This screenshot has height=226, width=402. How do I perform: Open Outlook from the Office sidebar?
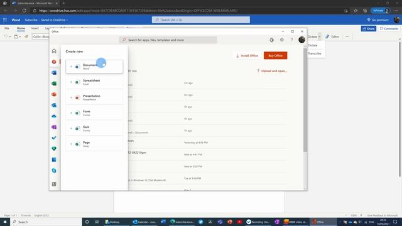(x=54, y=105)
